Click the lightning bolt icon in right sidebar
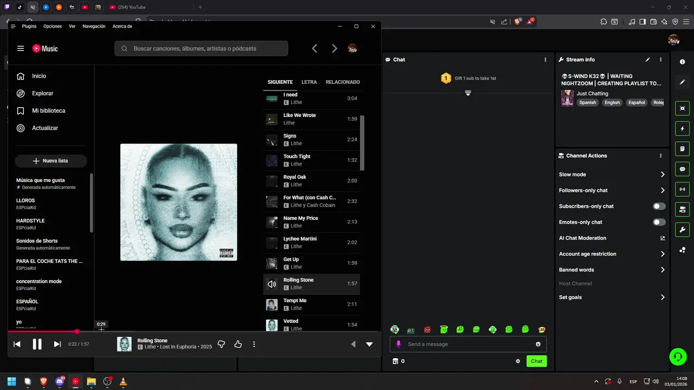 pyautogui.click(x=682, y=128)
